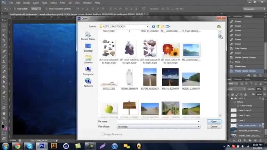Open Desktop location in dialog sidebar
This screenshot has height=150, width=267.
point(88,48)
